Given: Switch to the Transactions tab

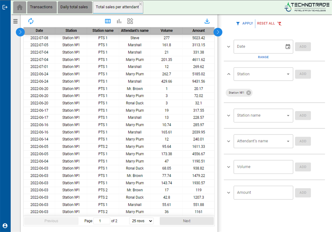Looking at the screenshot, I should tap(41, 7).
